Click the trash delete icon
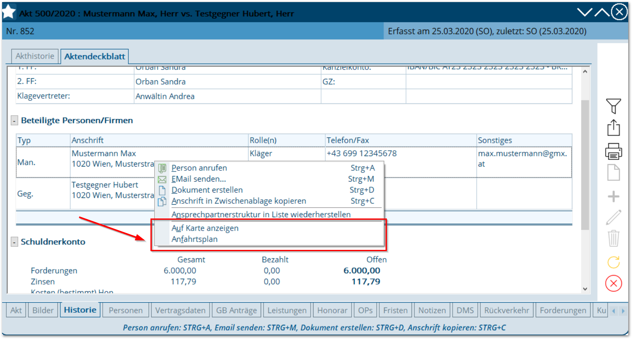This screenshot has width=632, height=339. tap(613, 239)
